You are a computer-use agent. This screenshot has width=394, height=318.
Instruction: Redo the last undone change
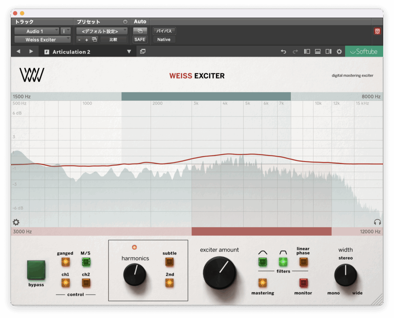[x=295, y=52]
